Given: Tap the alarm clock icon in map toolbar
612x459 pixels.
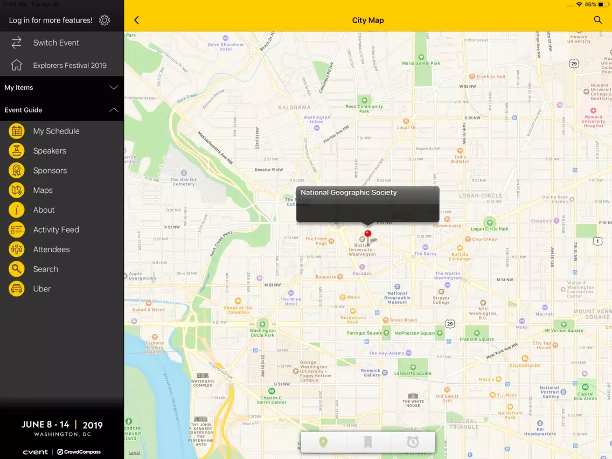Looking at the screenshot, I should click(x=413, y=442).
